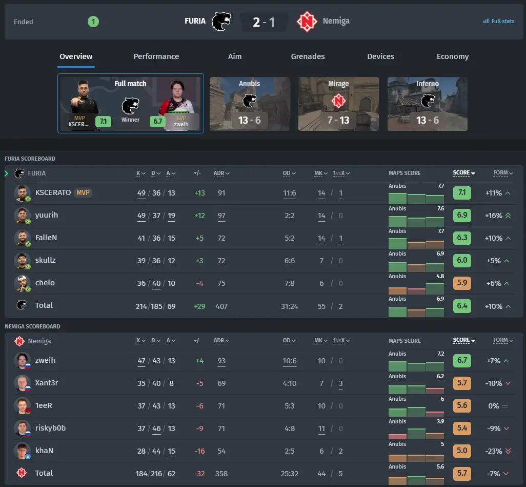Sort FURIA table by D column

[x=156, y=173]
